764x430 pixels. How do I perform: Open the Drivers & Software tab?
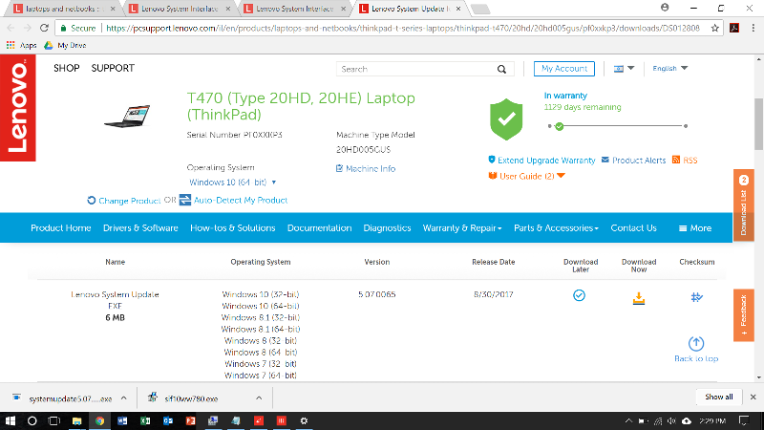pyautogui.click(x=140, y=228)
